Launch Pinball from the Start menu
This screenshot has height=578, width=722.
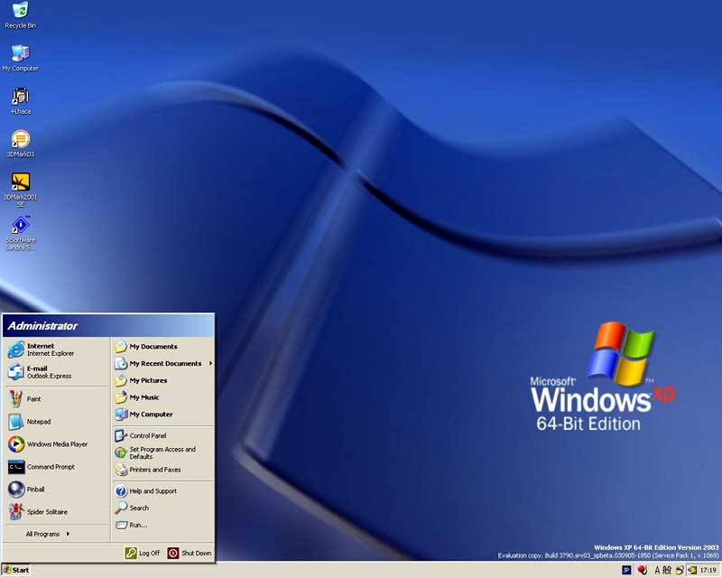56,489
